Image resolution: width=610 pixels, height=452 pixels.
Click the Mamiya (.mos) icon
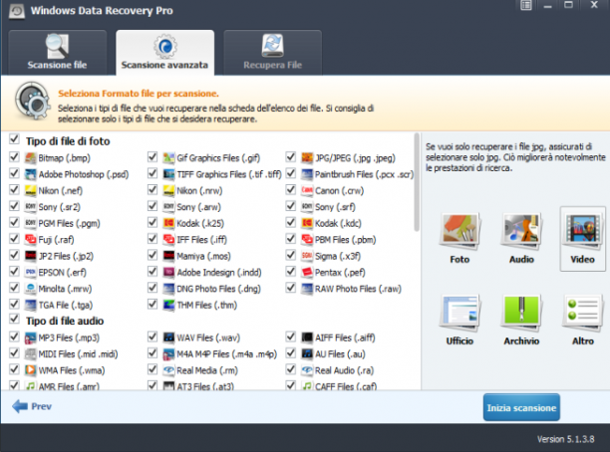coord(168,256)
